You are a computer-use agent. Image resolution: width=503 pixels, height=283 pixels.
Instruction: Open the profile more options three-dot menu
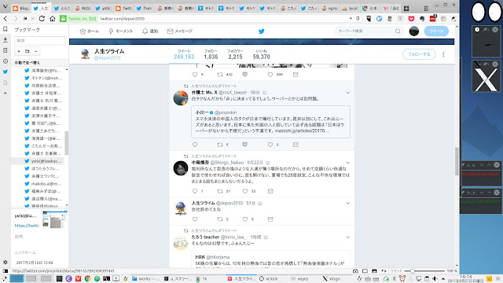tap(443, 54)
